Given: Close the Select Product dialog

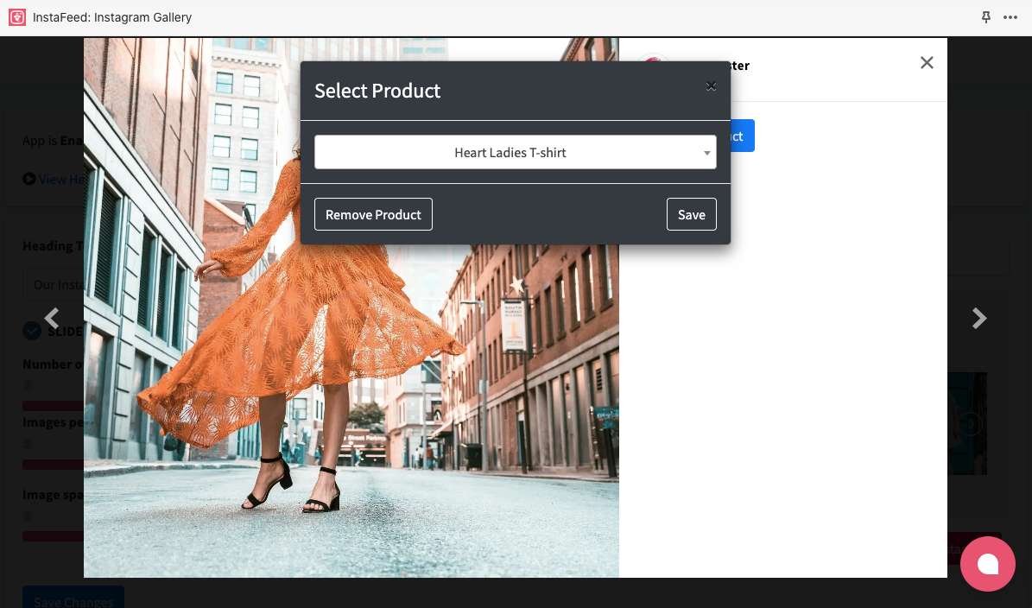Looking at the screenshot, I should [711, 85].
